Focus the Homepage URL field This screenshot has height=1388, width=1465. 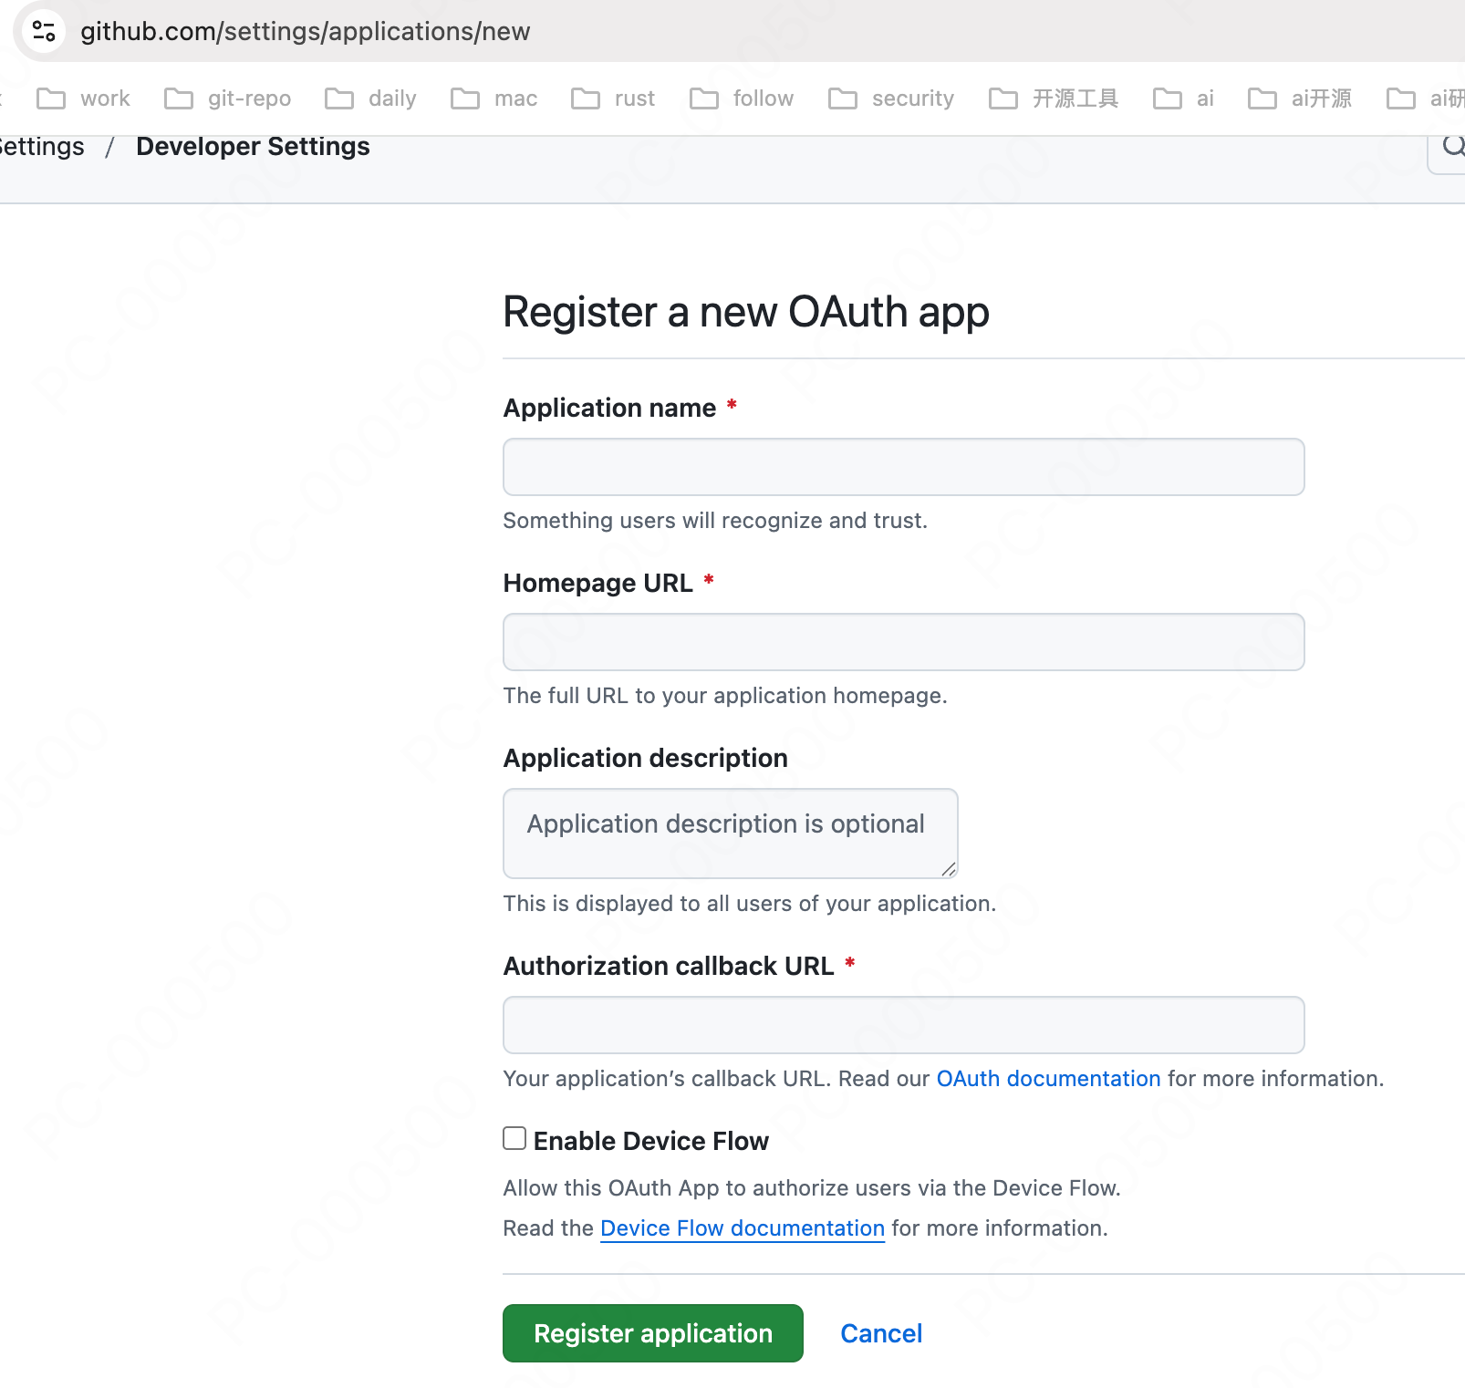click(903, 642)
